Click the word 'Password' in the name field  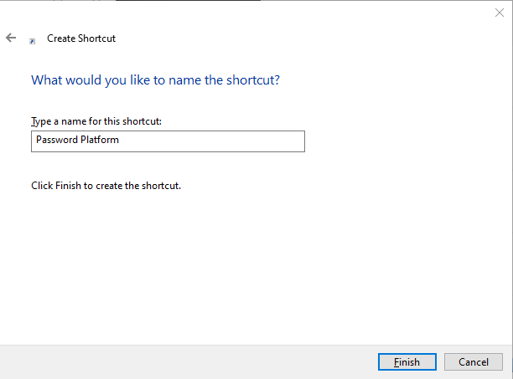coord(55,141)
